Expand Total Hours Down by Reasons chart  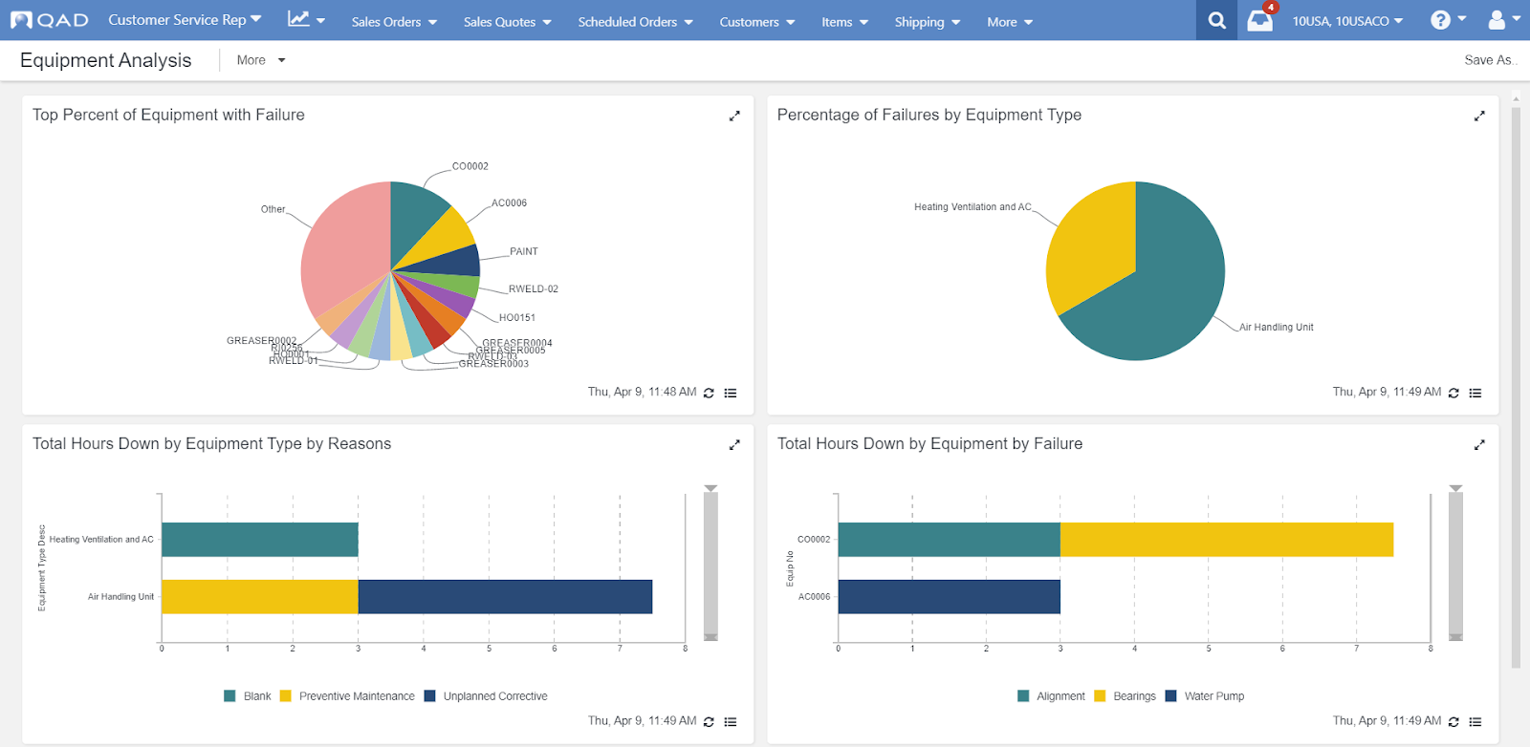click(x=734, y=445)
